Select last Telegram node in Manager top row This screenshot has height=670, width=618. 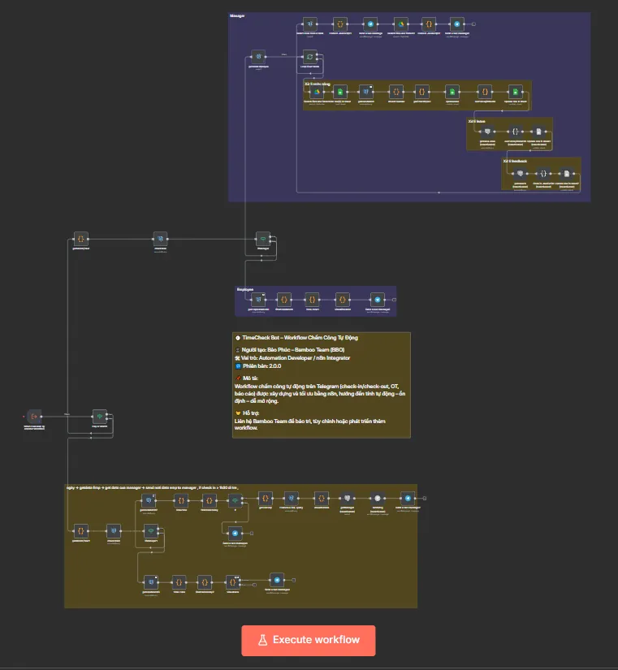coord(457,24)
